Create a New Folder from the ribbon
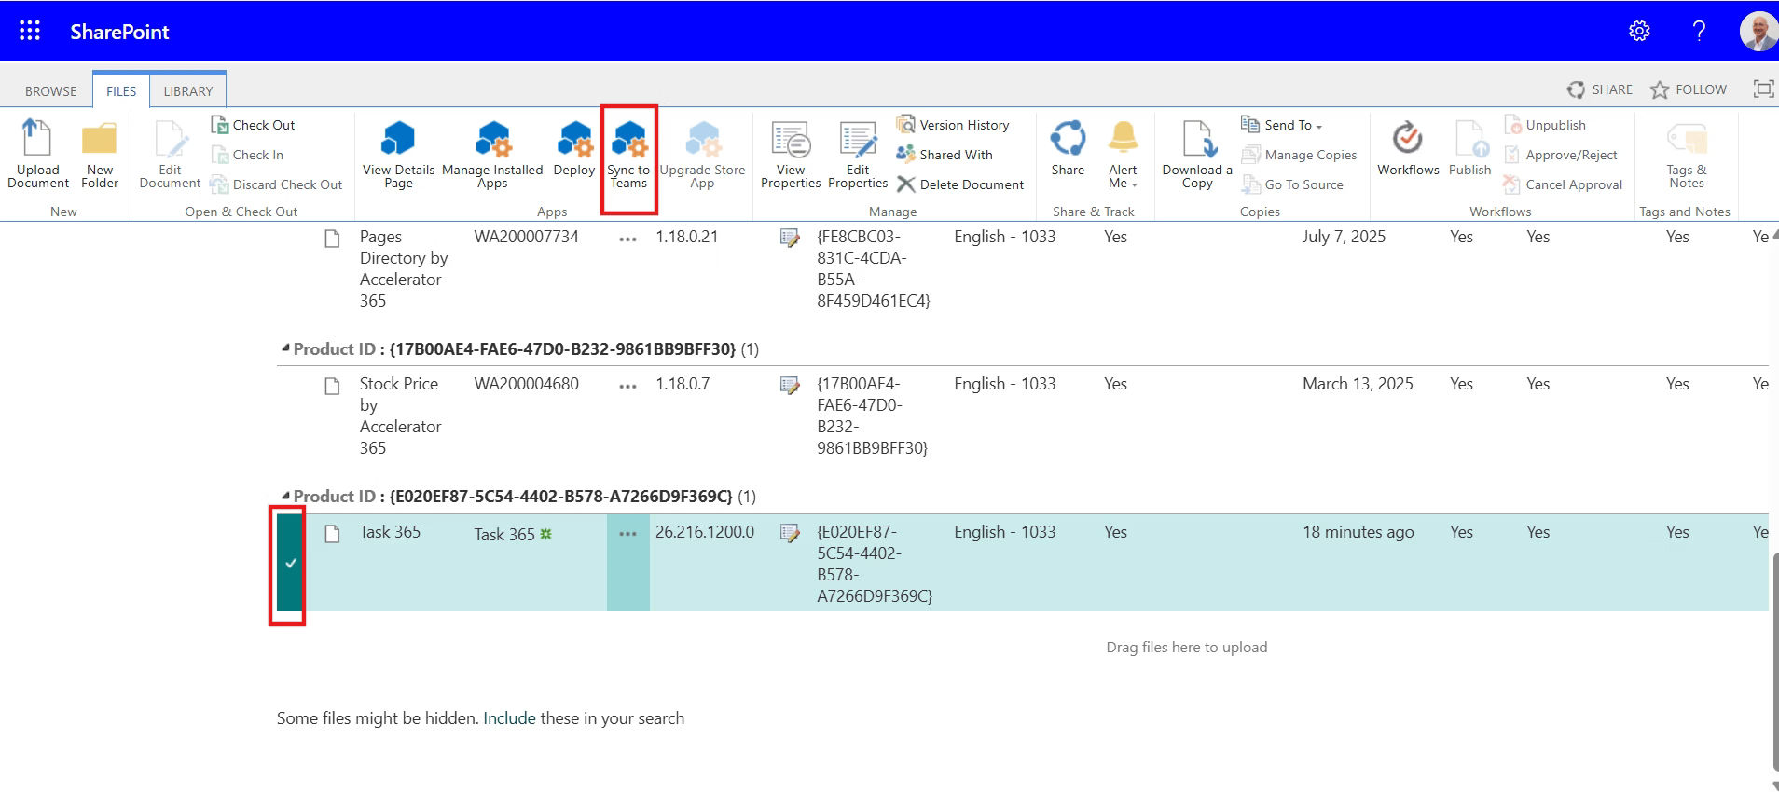The width and height of the screenshot is (1779, 792). 100,154
